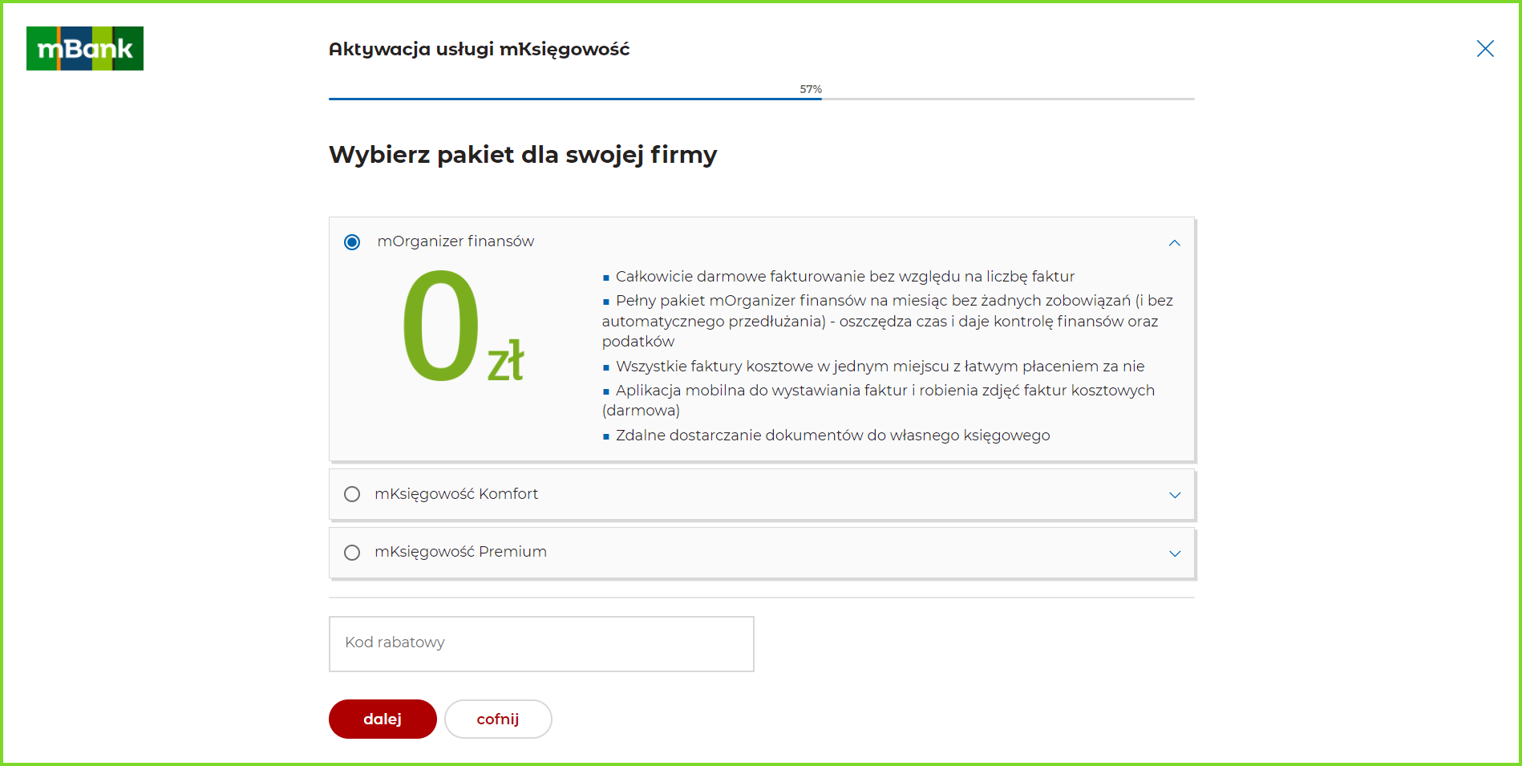Viewport: 1522px width, 766px height.
Task: Click 'Wszystkie faktury kosztowe' bullet text
Action: [x=880, y=367]
